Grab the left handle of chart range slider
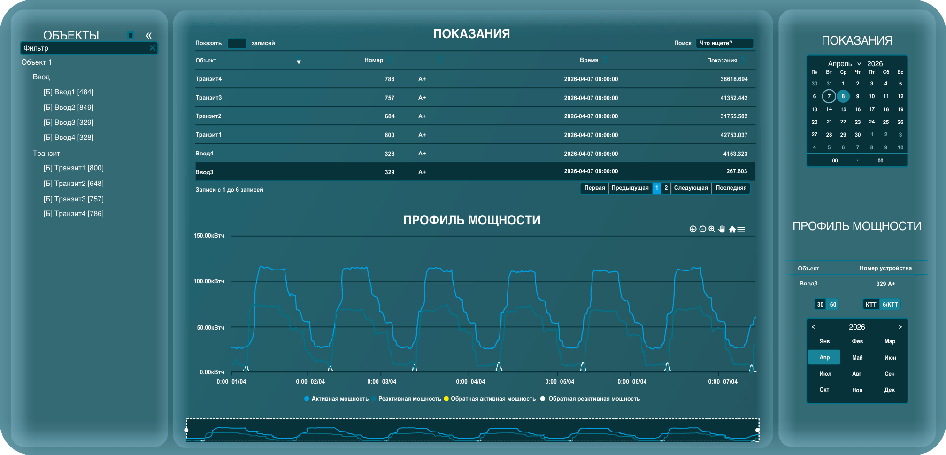Viewport: 946px width, 455px height. click(x=186, y=430)
